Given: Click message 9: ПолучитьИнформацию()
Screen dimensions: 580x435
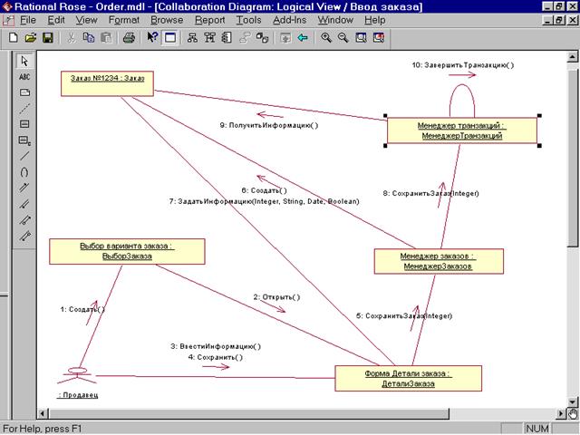Looking at the screenshot, I should 269,125.
